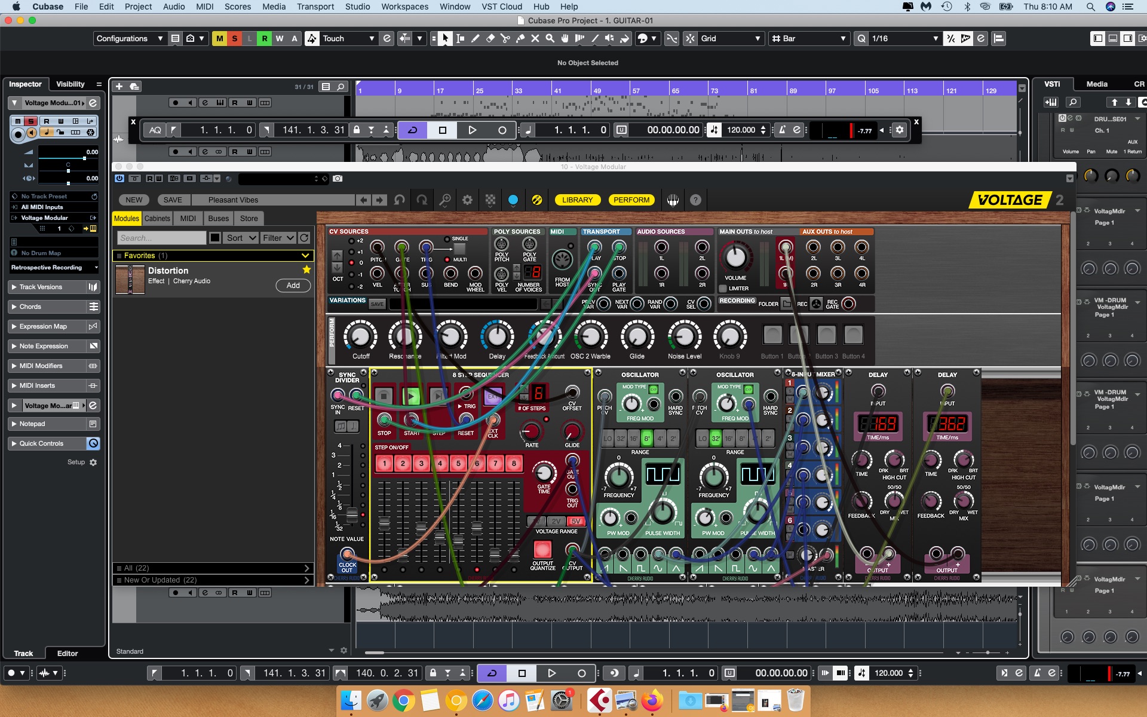1147x717 pixels.
Task: Open the Workspaces menu
Action: click(x=404, y=7)
